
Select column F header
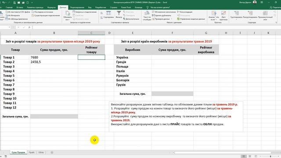pos(173,33)
